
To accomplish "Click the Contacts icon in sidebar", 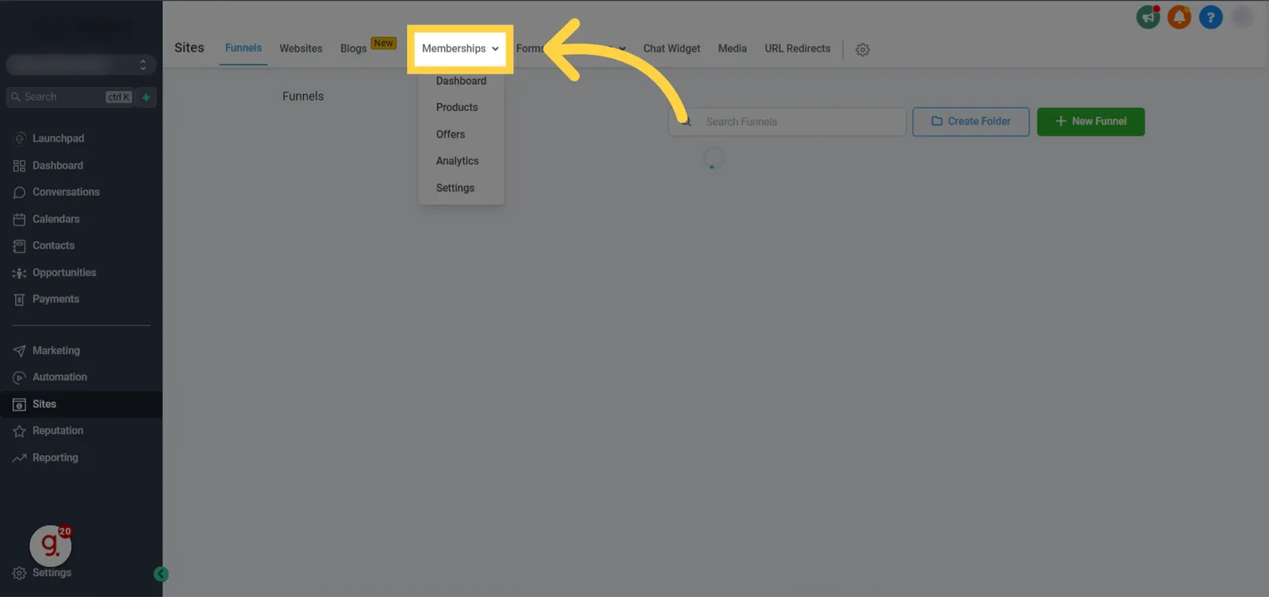I will click(19, 246).
